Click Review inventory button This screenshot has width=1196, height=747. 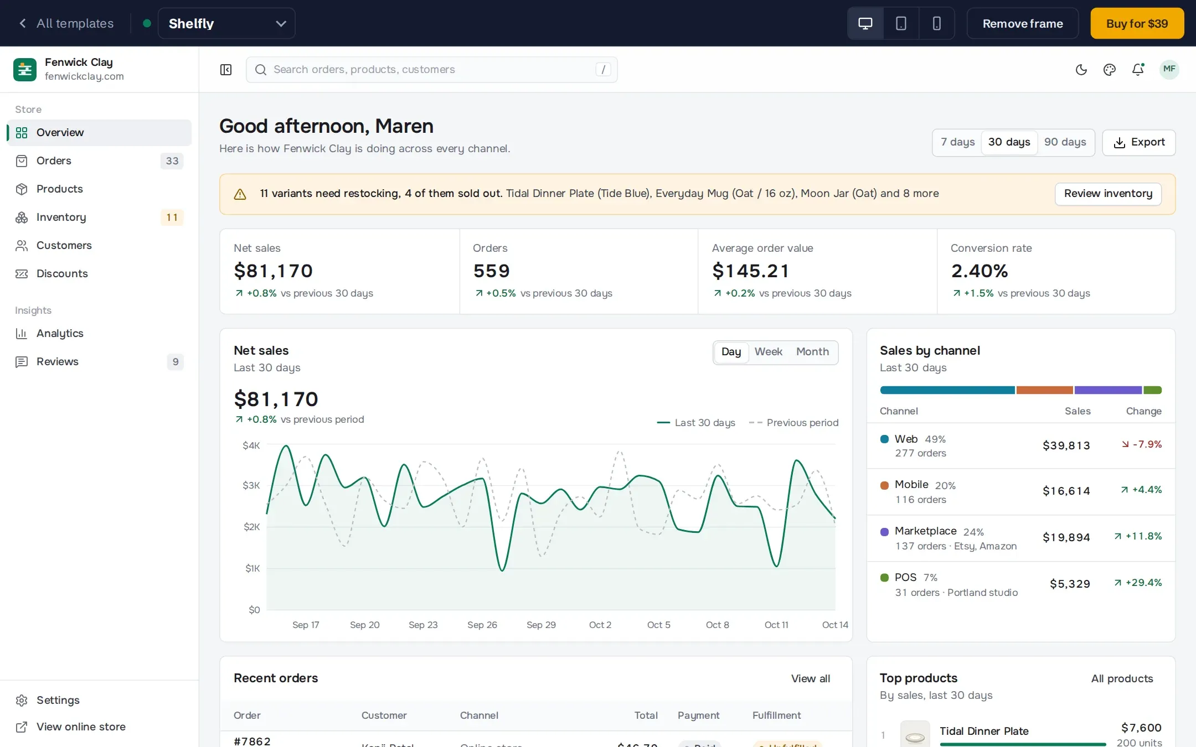pyautogui.click(x=1108, y=194)
